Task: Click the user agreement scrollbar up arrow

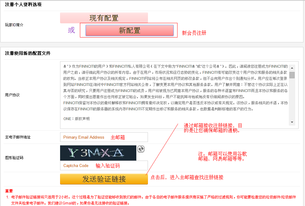Action: pyautogui.click(x=292, y=68)
